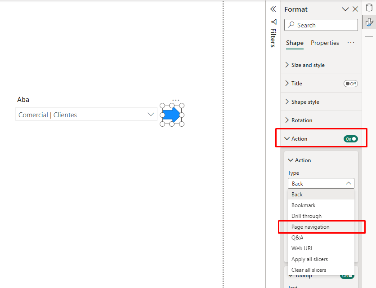Click the Filters funnel icon
This screenshot has height=288, width=376.
tap(273, 22)
